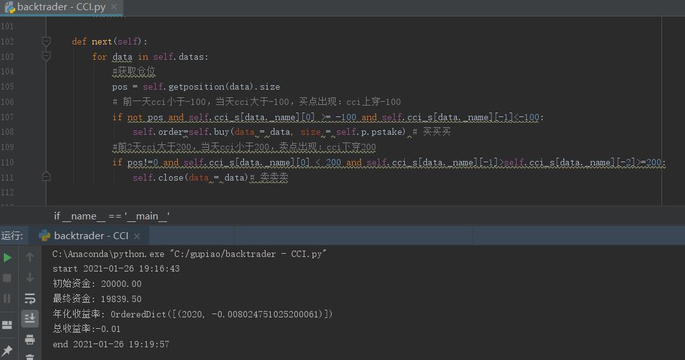
Task: Stop the running process with the square icon
Action: (7, 278)
